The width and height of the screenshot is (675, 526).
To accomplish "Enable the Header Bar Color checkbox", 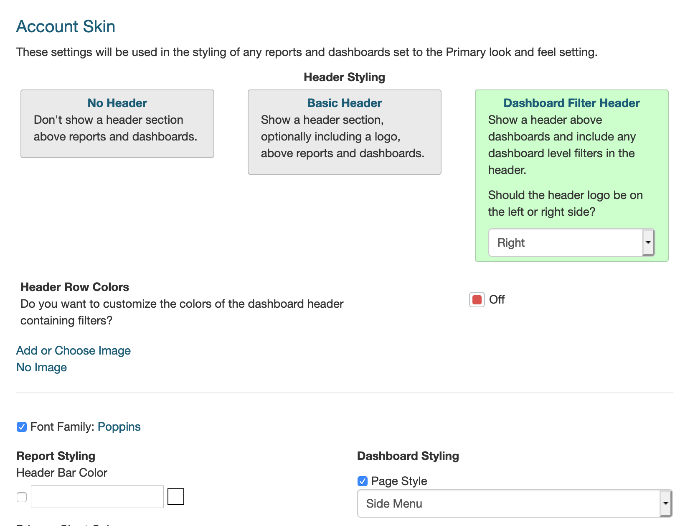I will tap(22, 497).
